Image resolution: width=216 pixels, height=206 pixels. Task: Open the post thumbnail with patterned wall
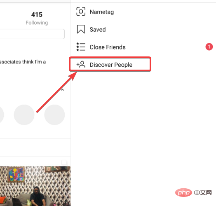35,186
